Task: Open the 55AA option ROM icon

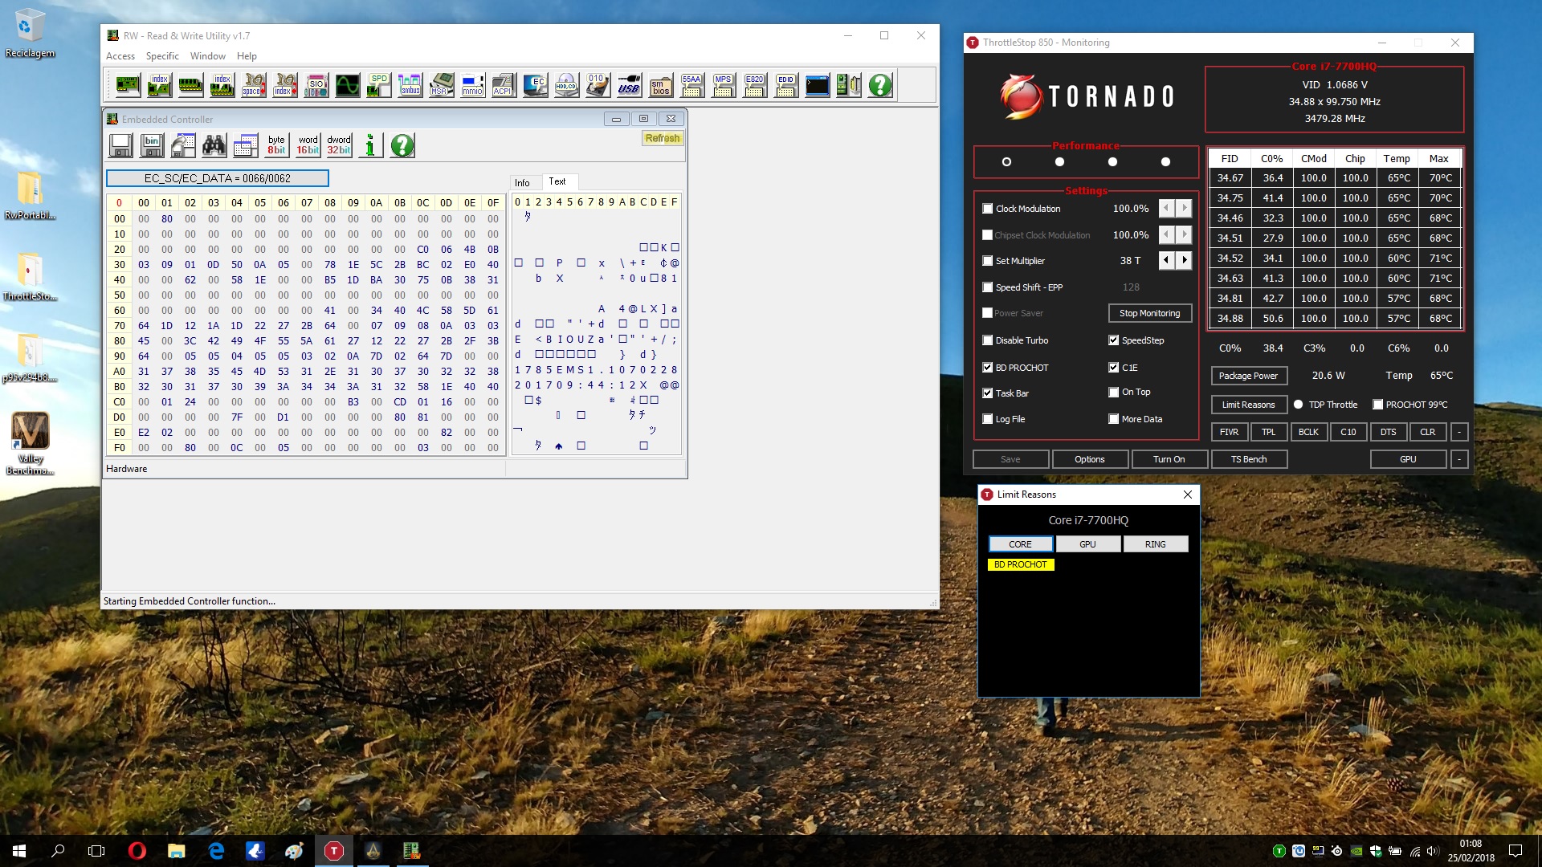Action: 691,84
